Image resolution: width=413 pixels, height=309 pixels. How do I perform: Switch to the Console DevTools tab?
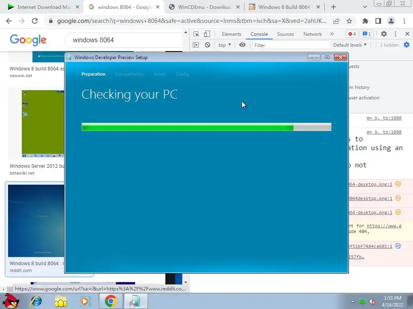click(259, 34)
